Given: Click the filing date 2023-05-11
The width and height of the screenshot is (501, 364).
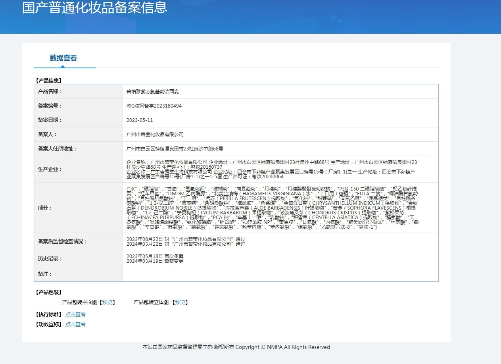Looking at the screenshot, I should [x=140, y=120].
